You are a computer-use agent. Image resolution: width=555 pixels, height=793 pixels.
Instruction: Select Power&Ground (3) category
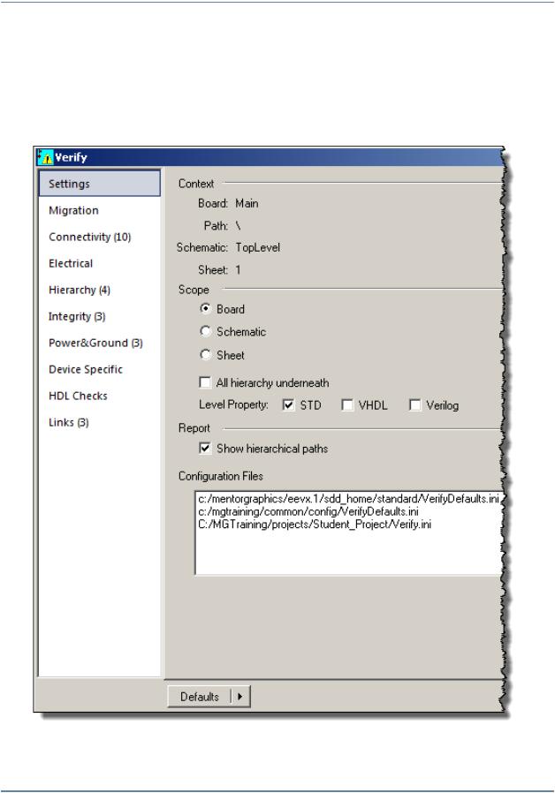point(95,343)
